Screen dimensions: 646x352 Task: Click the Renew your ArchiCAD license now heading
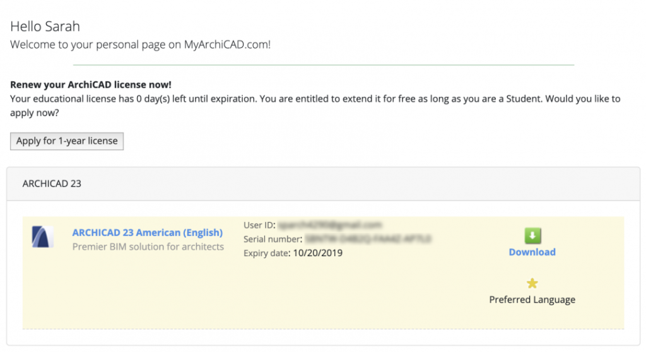[x=91, y=85]
